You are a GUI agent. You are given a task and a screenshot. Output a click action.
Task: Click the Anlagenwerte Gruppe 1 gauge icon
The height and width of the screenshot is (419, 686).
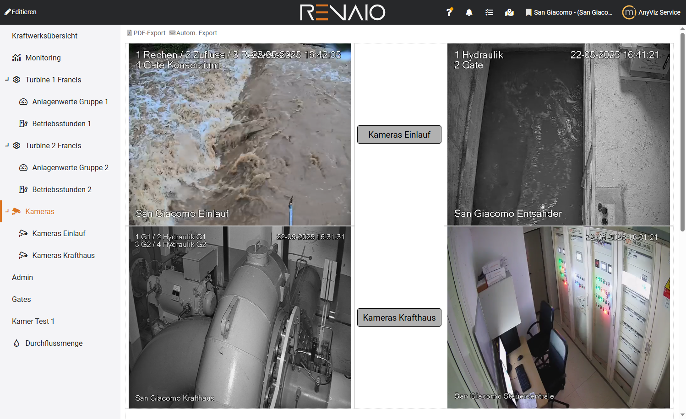(23, 102)
